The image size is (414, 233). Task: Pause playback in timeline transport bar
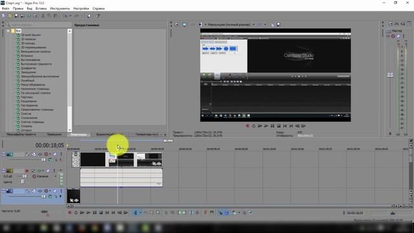(94, 213)
